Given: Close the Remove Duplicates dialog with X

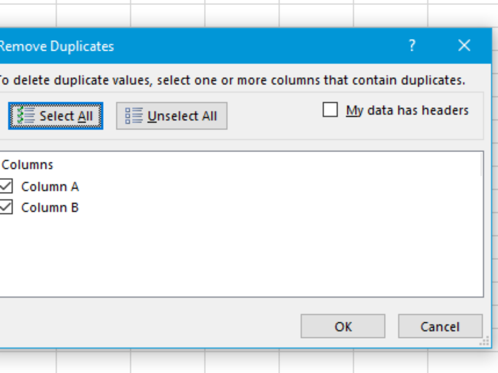Looking at the screenshot, I should coord(464,46).
